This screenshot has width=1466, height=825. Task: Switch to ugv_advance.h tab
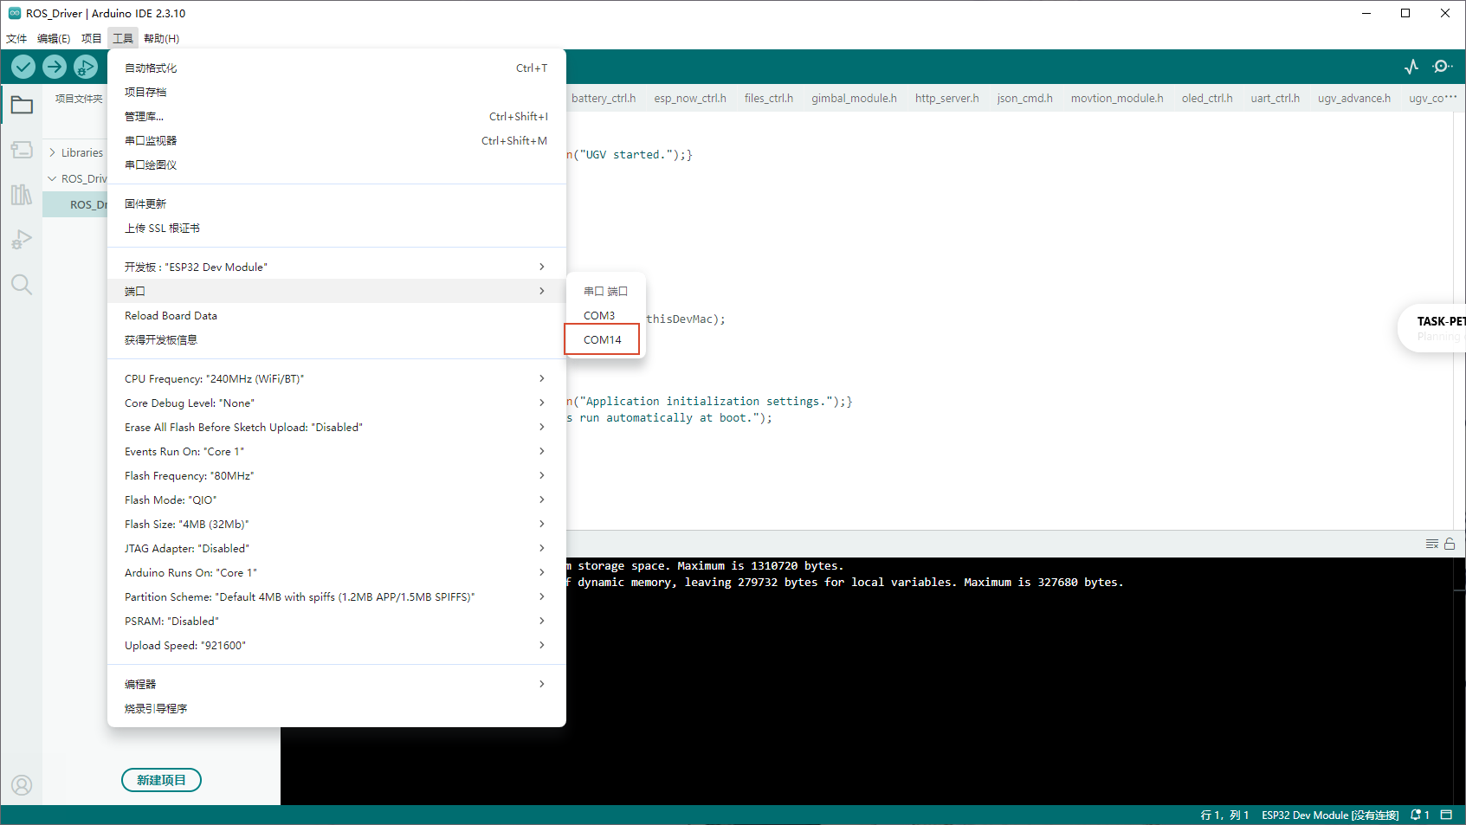1354,98
